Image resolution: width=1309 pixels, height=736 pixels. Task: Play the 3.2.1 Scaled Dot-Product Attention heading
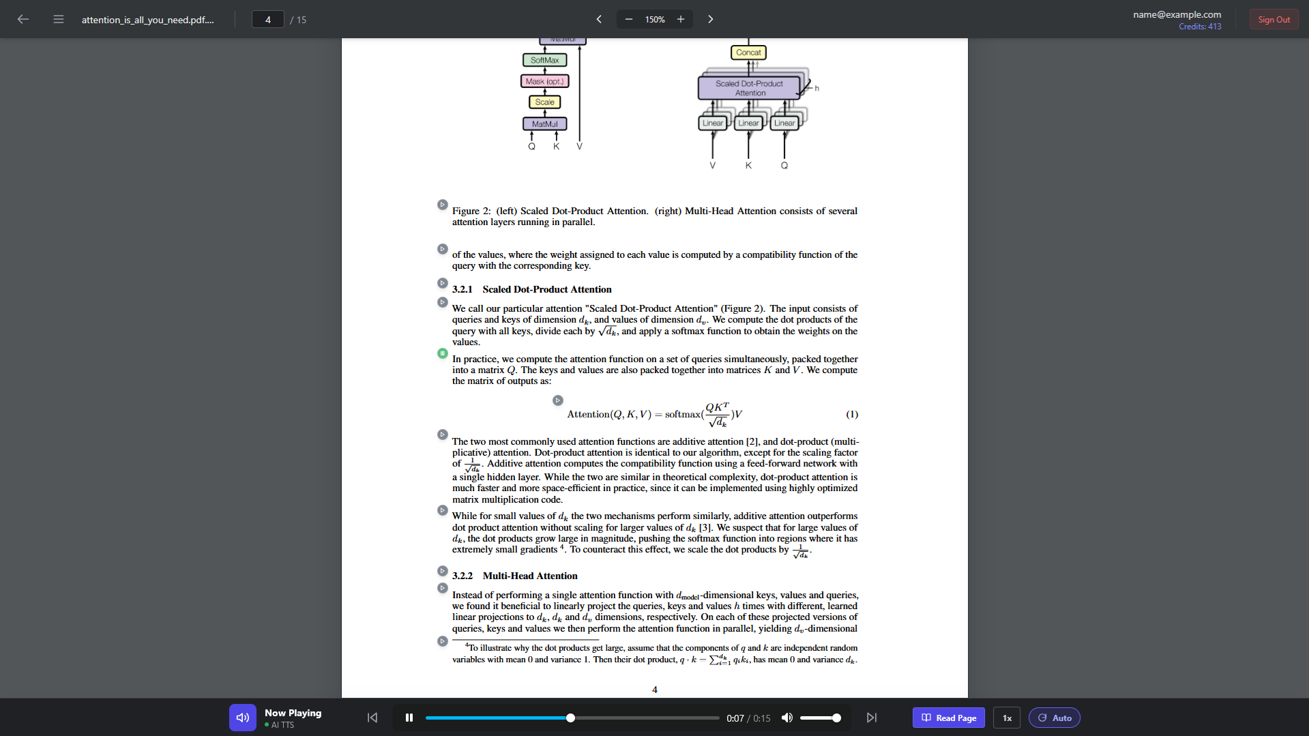pyautogui.click(x=443, y=283)
